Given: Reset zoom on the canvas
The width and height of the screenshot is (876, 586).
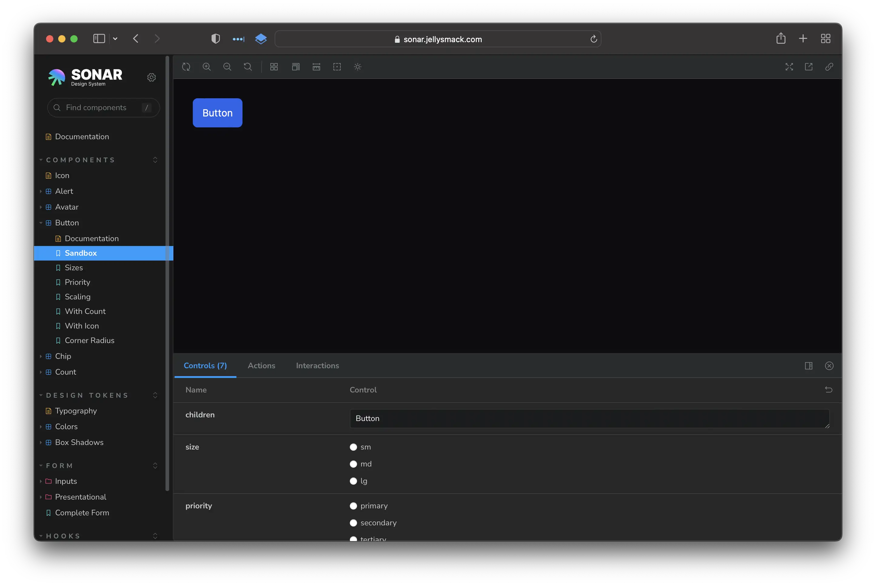Looking at the screenshot, I should click(248, 67).
